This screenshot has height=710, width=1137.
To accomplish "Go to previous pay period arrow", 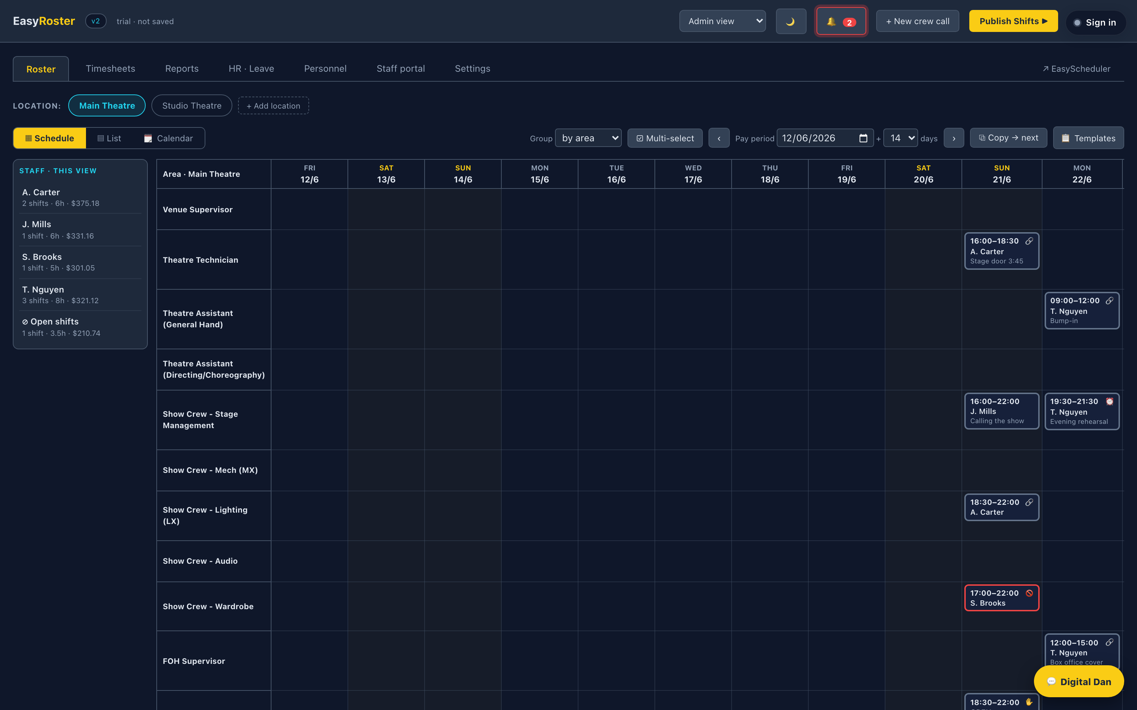I will tap(719, 138).
